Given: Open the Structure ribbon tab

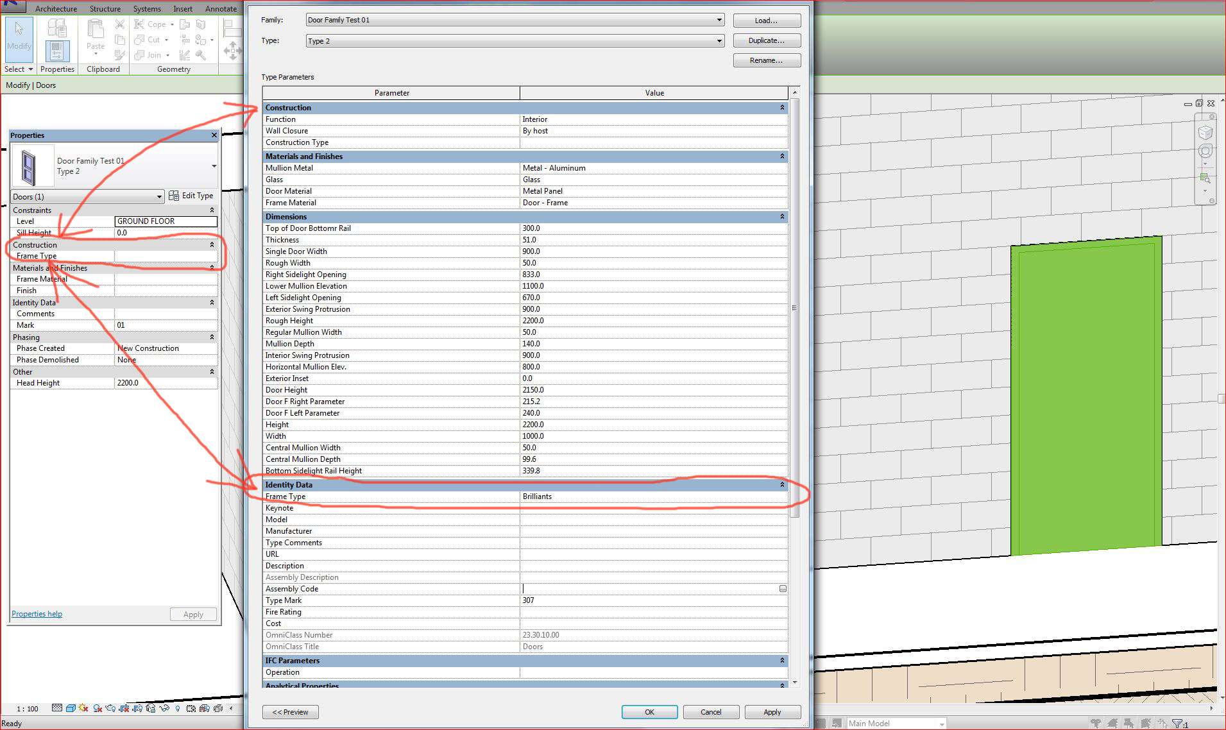Looking at the screenshot, I should (x=105, y=8).
